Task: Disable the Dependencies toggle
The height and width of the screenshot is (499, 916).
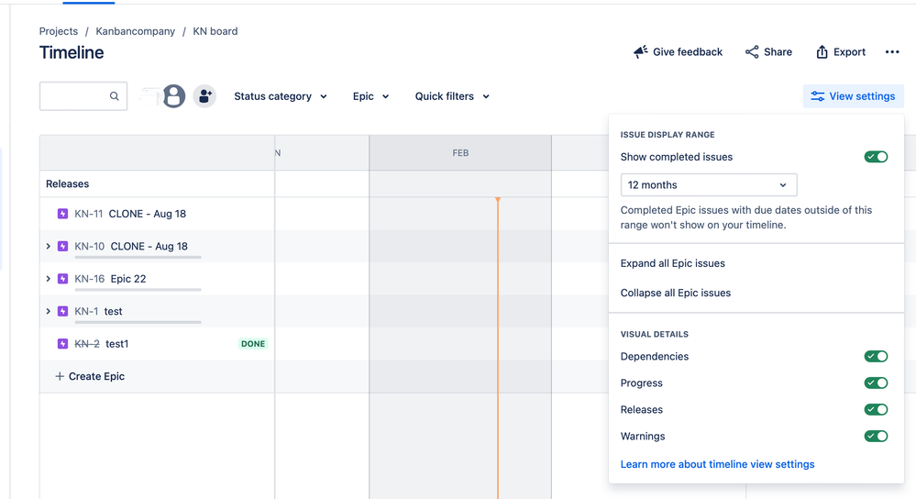Action: point(876,356)
